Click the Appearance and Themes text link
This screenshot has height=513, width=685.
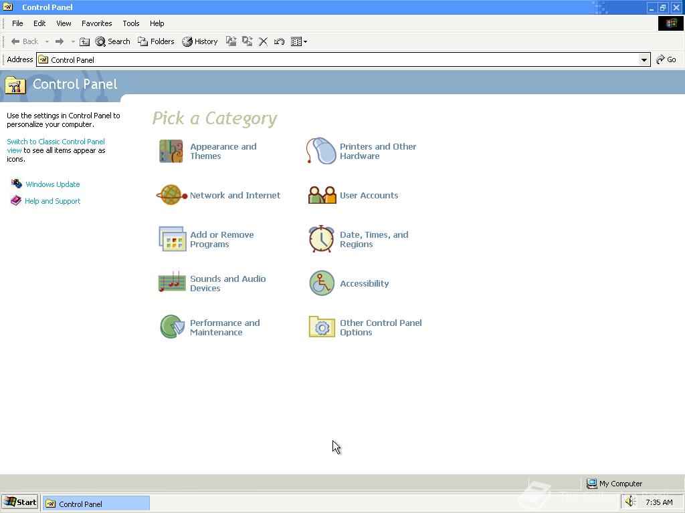pyautogui.click(x=223, y=152)
